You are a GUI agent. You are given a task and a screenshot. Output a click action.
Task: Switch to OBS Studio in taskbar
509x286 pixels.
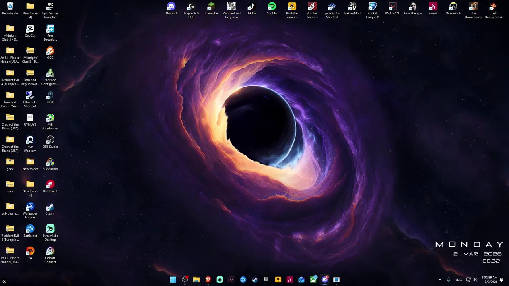[x=185, y=280]
